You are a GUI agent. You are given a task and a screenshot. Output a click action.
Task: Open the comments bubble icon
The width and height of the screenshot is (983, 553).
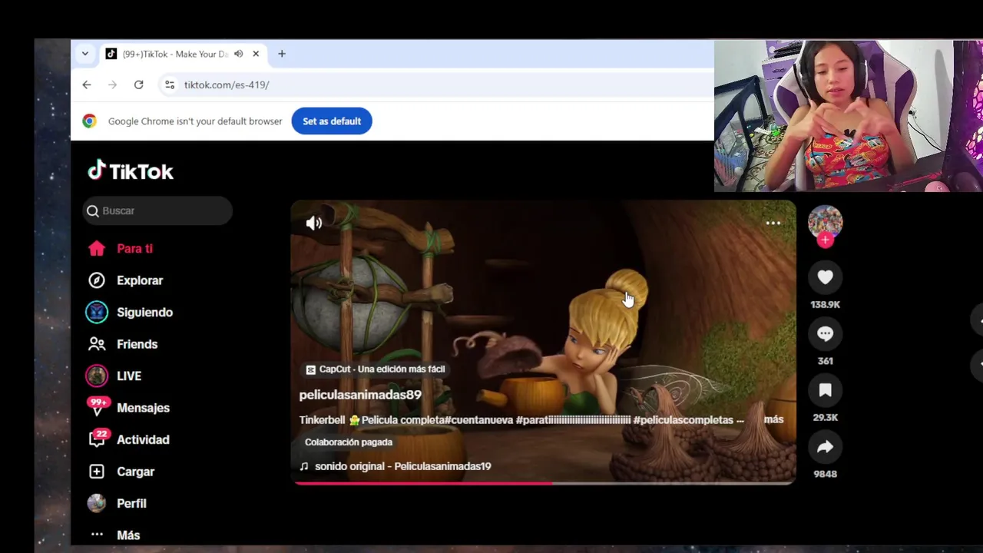(x=826, y=333)
